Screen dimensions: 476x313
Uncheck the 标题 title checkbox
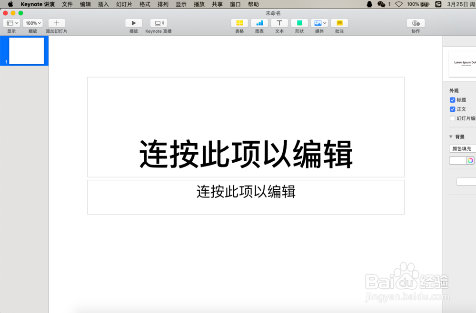[453, 100]
